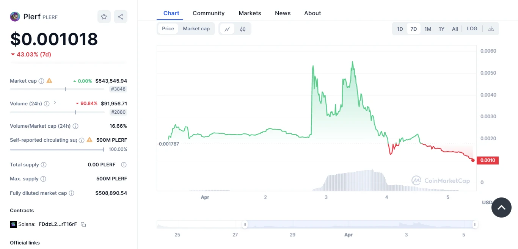
Task: Click Self-reported circulating supply info icon
Action: pos(81,140)
